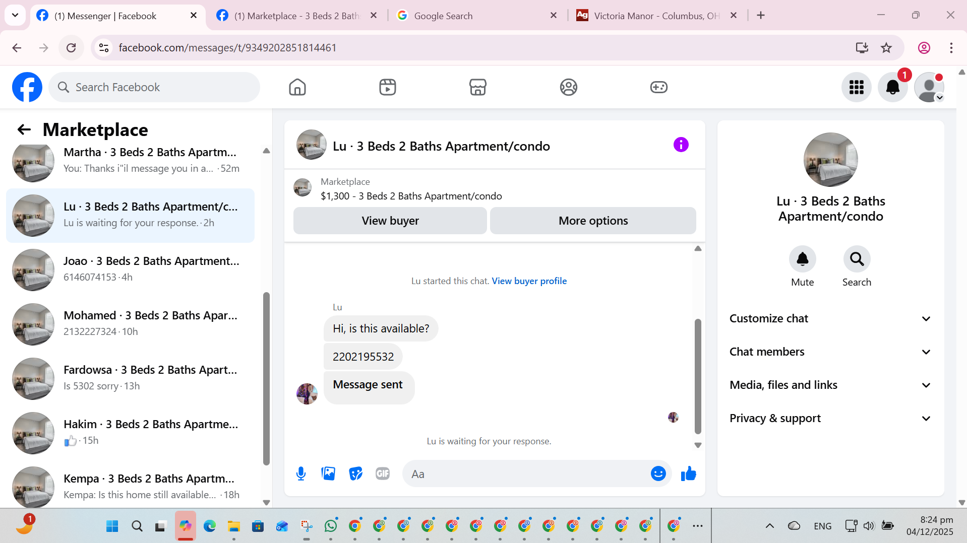
Task: Expand Privacy & support section
Action: (x=830, y=419)
